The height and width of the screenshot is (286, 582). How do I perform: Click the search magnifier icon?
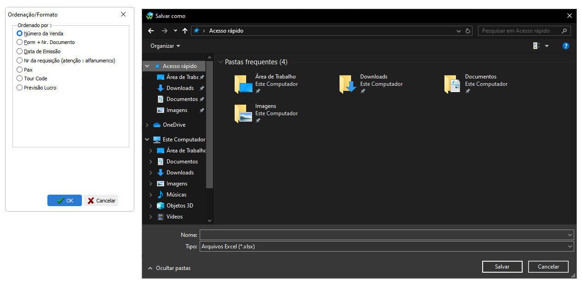(565, 31)
